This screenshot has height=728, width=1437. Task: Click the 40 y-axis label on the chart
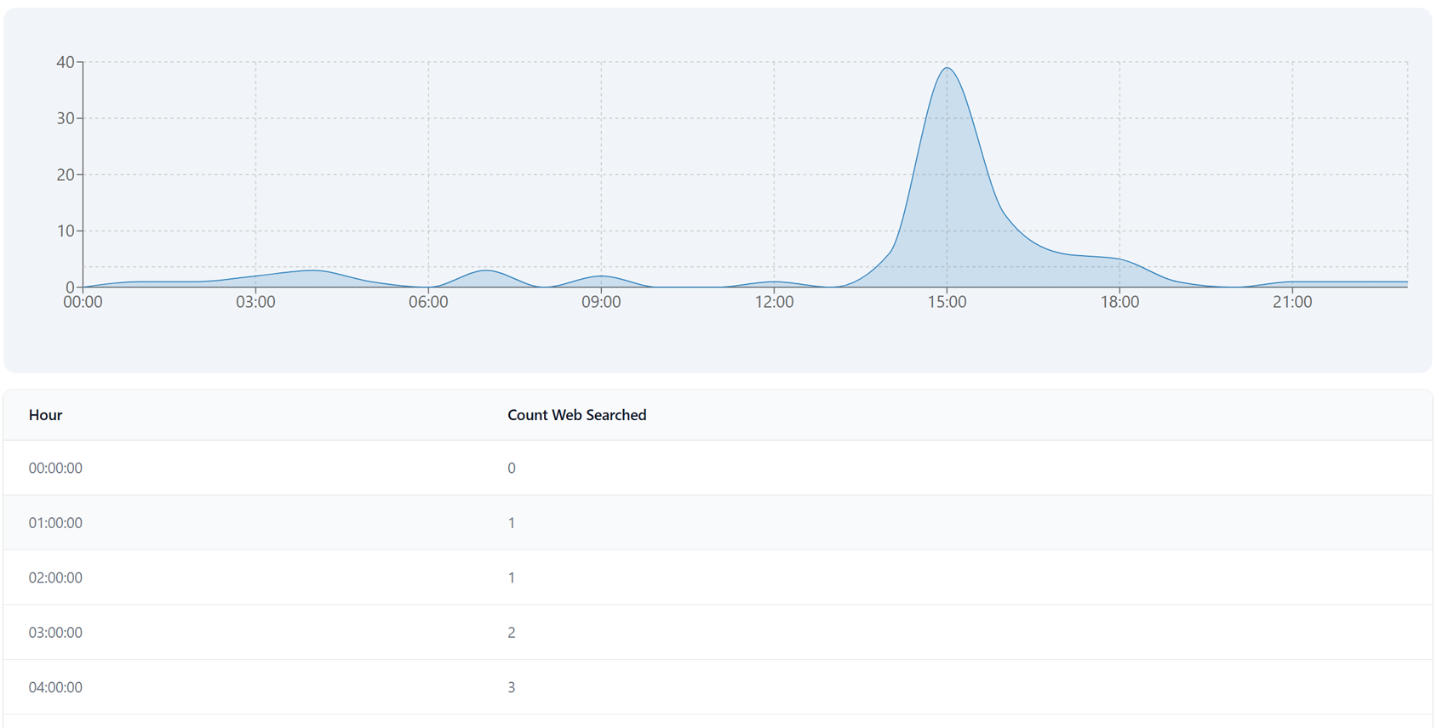(x=65, y=62)
